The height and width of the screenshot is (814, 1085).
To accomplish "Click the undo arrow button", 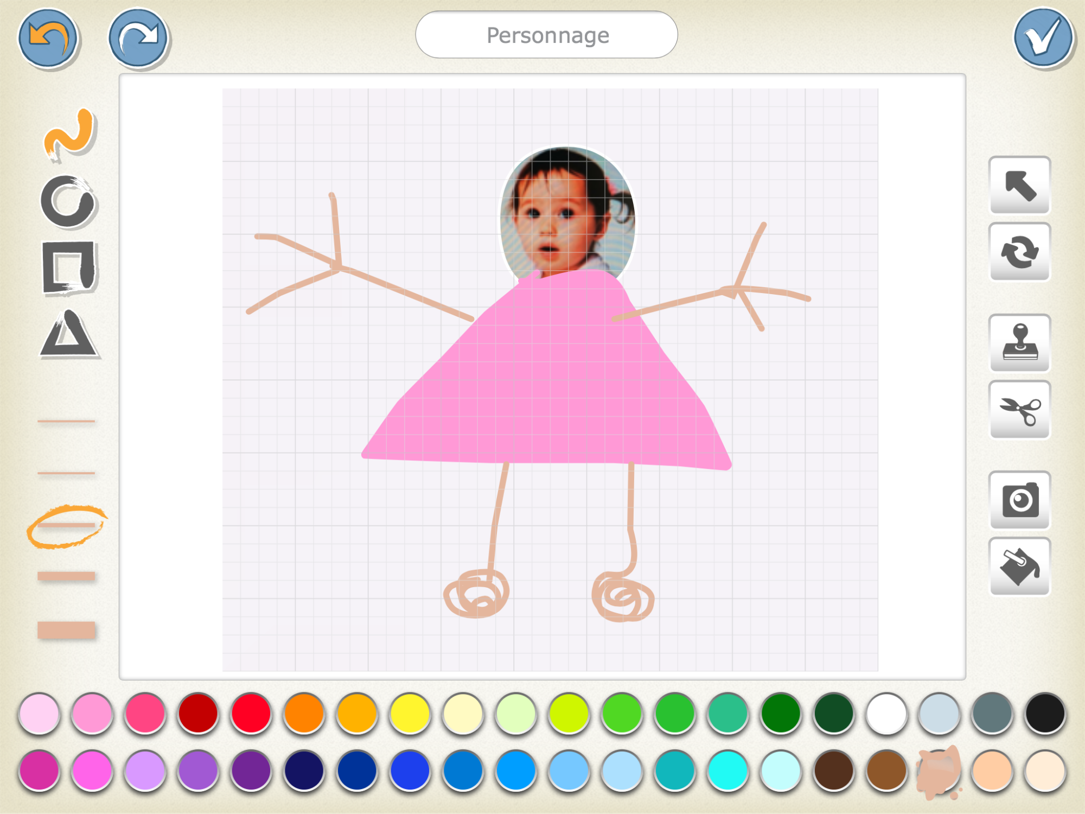I will click(48, 38).
